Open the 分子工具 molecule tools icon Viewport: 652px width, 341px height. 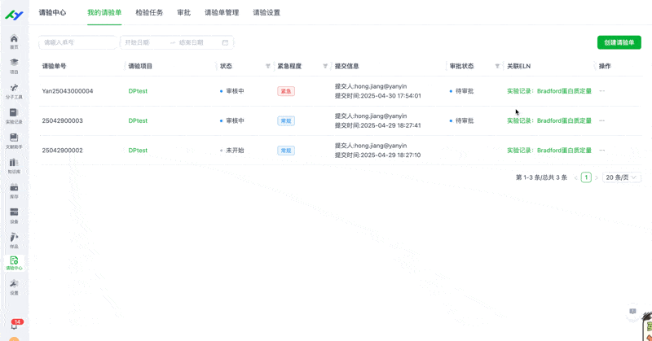14,91
